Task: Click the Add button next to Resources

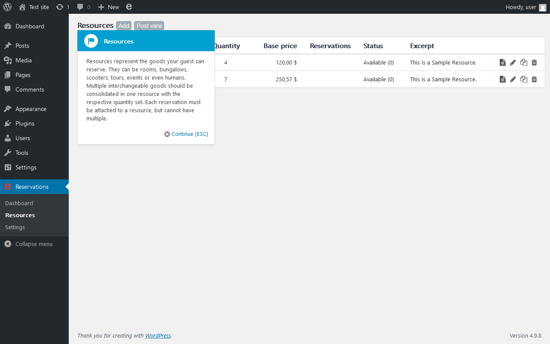Action: pos(124,26)
